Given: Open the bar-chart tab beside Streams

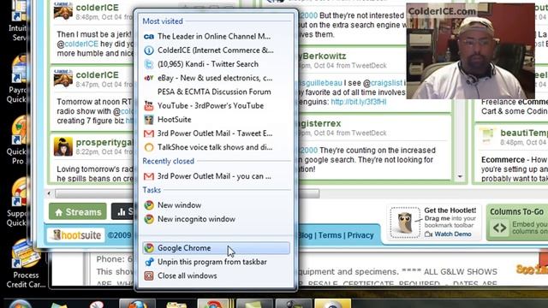Looking at the screenshot, I should tap(122, 211).
